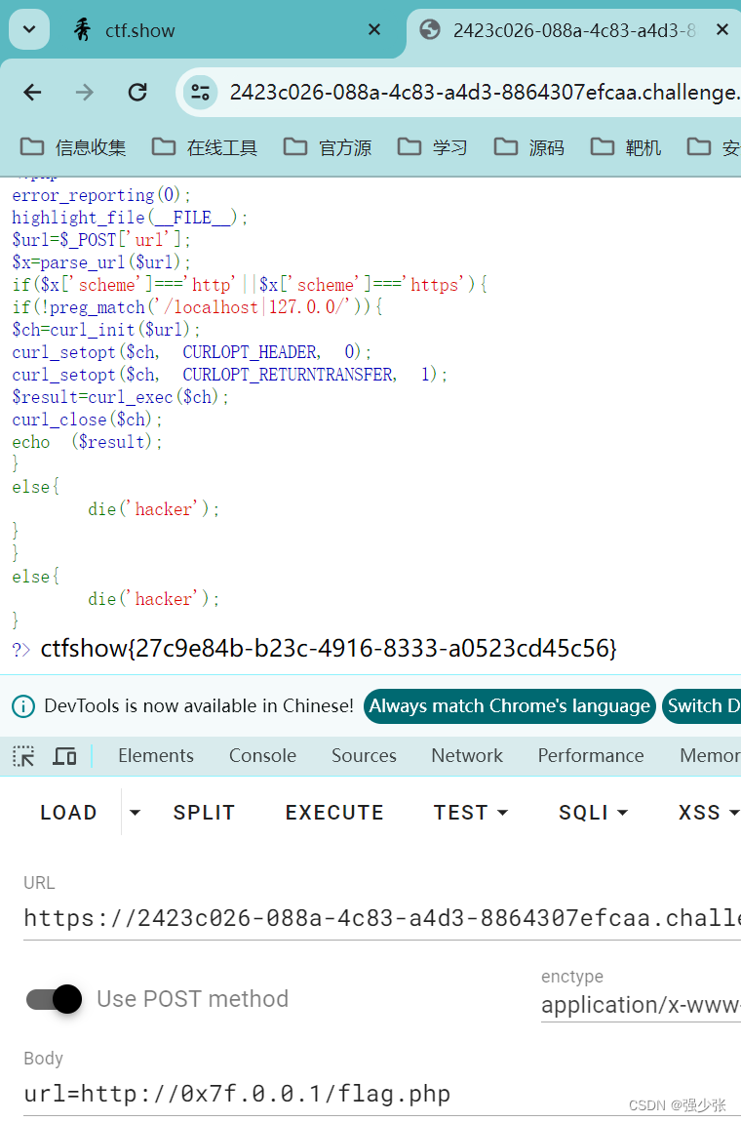741x1122 pixels.
Task: Click the $x=parse_url($url) code line
Action: click(100, 262)
